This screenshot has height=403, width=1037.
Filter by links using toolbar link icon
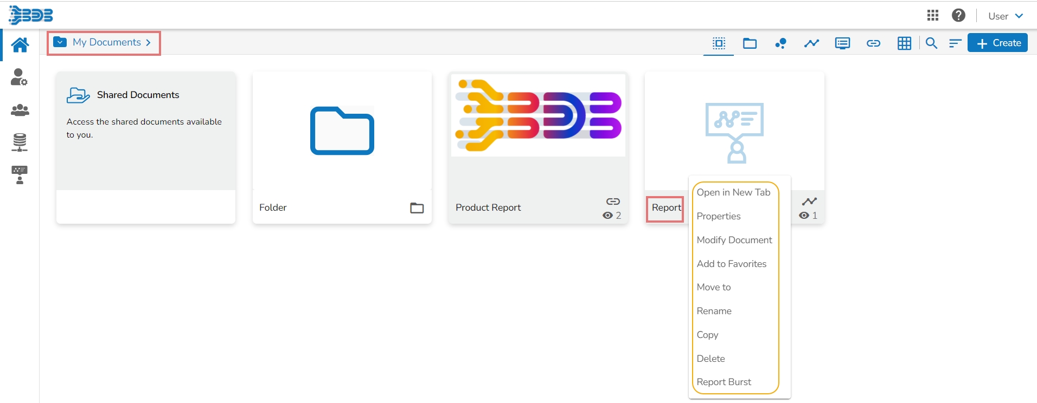click(873, 43)
